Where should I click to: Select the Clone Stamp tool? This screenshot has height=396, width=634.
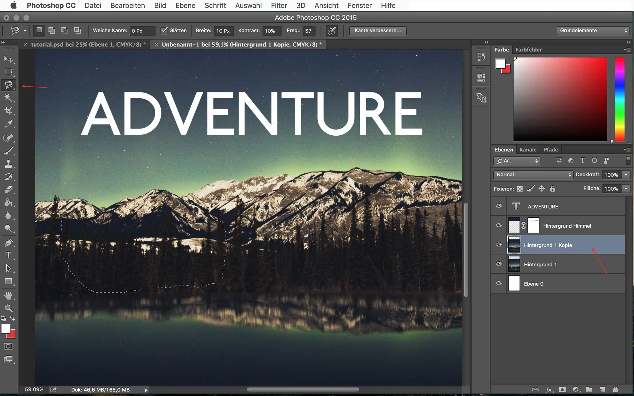point(8,164)
